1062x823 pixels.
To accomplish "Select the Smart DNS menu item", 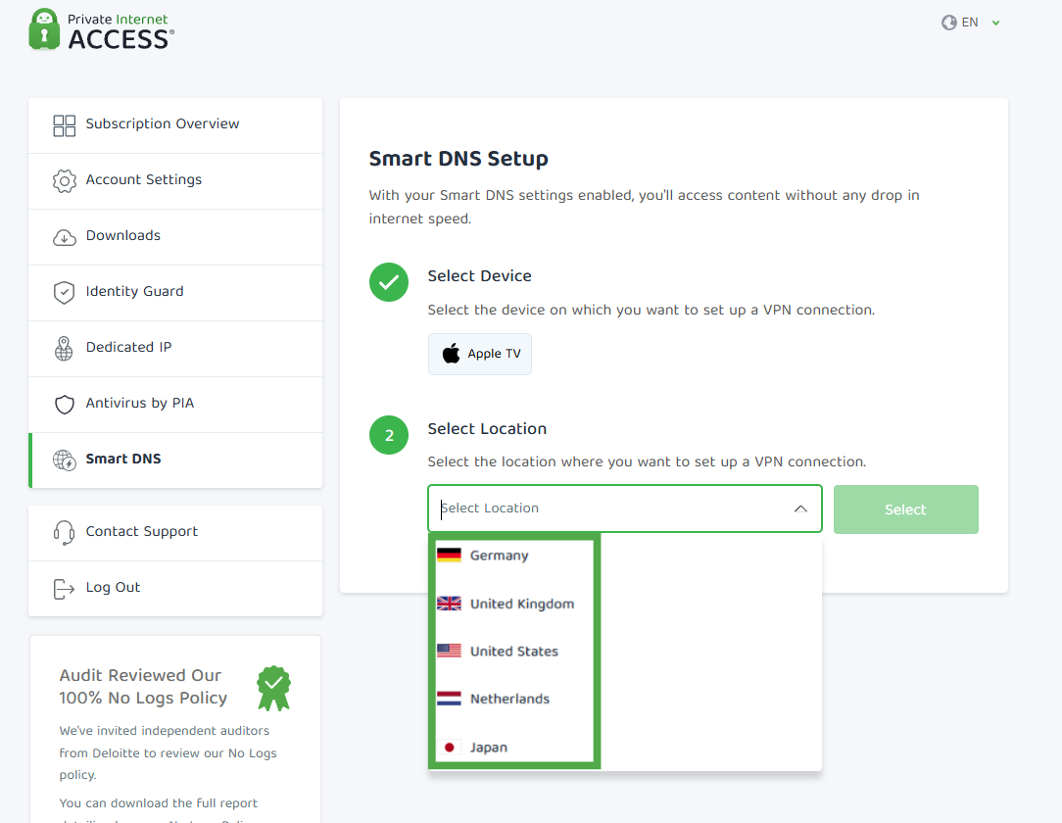I will tap(175, 460).
